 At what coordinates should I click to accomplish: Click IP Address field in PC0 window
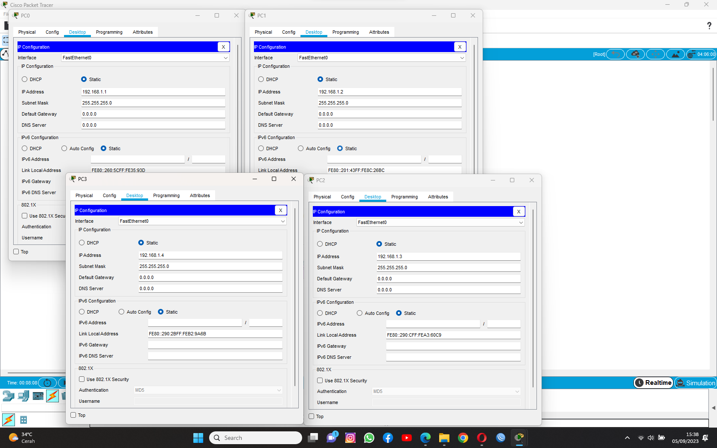[x=153, y=92]
